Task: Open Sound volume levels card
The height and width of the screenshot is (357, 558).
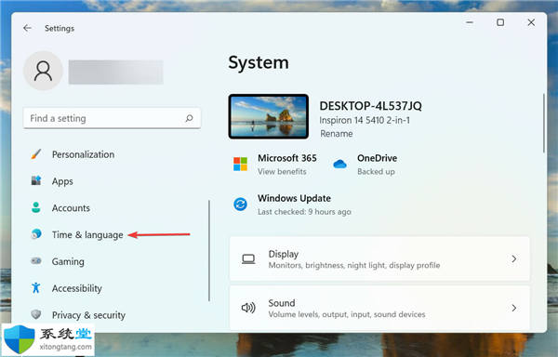Action: (379, 308)
